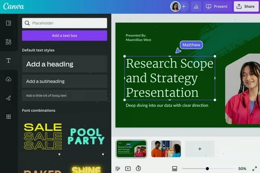Image resolution: width=260 pixels, height=173 pixels.
Task: Adjust the zoom slider handle
Action: (207, 169)
